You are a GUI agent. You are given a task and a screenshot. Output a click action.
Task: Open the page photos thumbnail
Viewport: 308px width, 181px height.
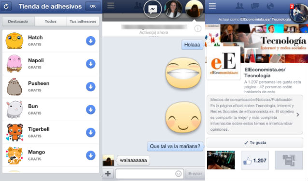(x=221, y=160)
